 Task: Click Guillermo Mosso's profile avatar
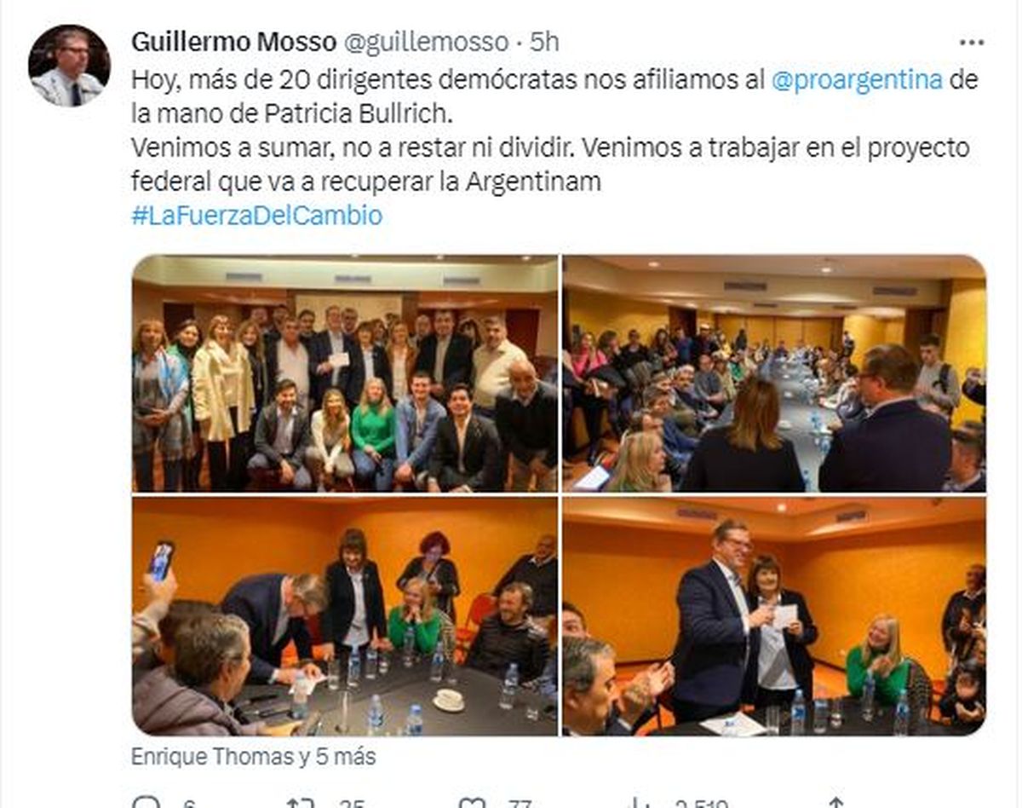(69, 66)
